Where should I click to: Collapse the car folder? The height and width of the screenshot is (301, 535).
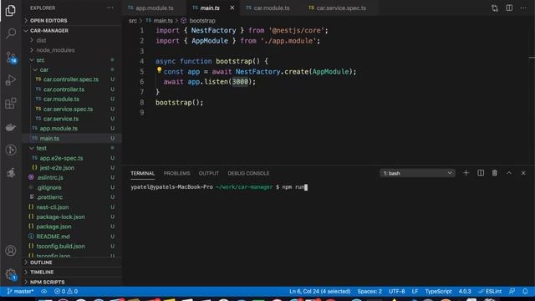tap(72, 69)
